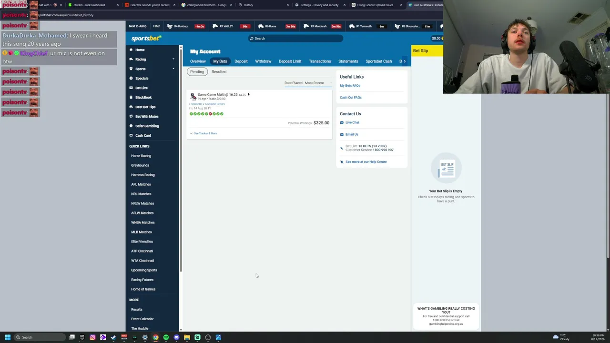
Task: Open the R1 VALLEY race
Action: (x=232, y=26)
